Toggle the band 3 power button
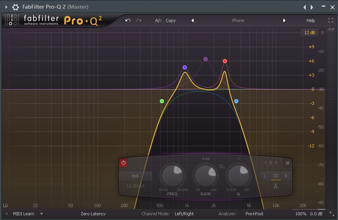The image size is (338, 220). [x=124, y=163]
